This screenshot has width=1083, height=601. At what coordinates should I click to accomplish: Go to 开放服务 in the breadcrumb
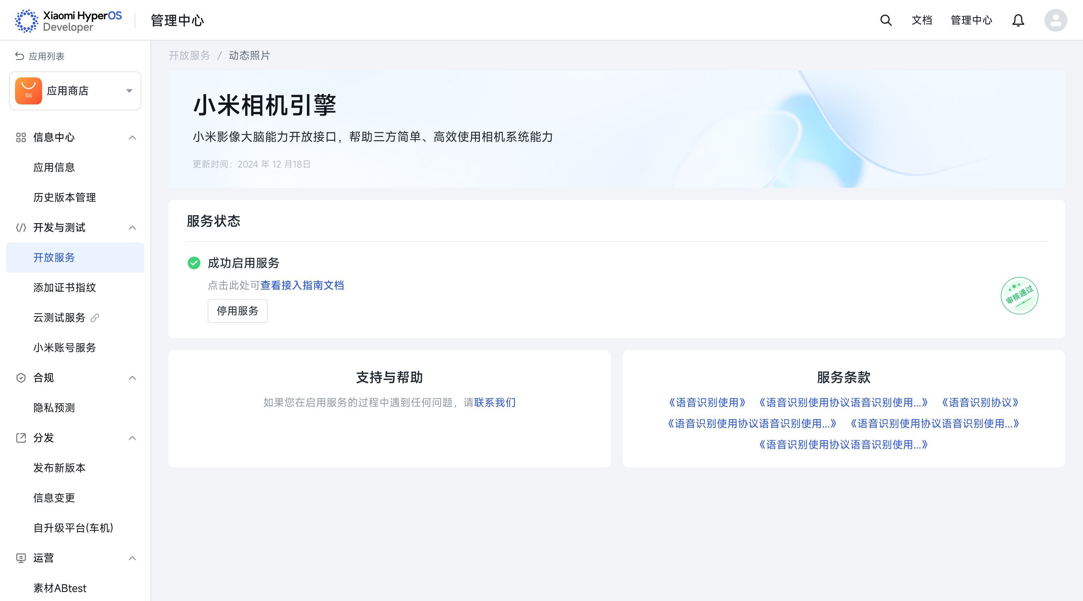pyautogui.click(x=189, y=56)
